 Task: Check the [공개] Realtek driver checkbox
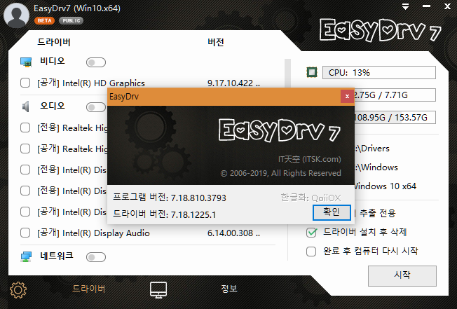[25, 149]
